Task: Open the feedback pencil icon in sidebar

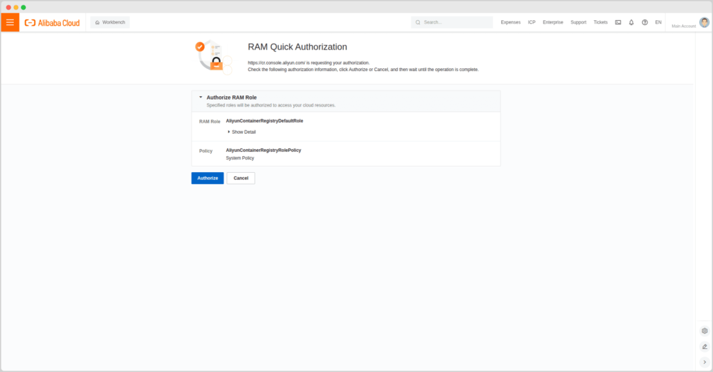Action: [x=705, y=346]
